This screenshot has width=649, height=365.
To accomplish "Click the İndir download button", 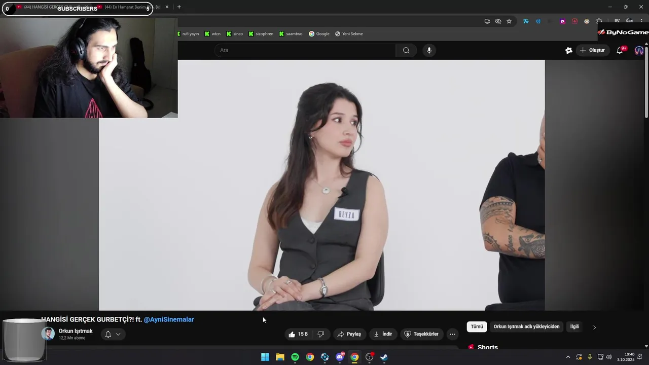I will (383, 334).
